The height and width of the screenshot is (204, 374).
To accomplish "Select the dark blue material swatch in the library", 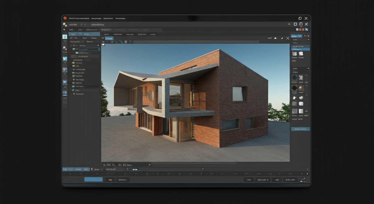I will tap(294, 78).
